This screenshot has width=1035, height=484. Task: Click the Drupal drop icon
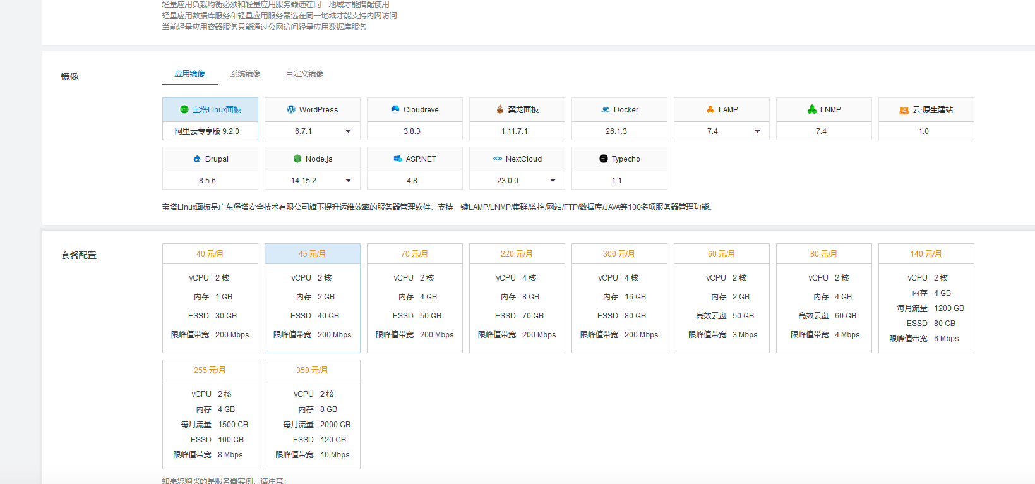point(197,159)
